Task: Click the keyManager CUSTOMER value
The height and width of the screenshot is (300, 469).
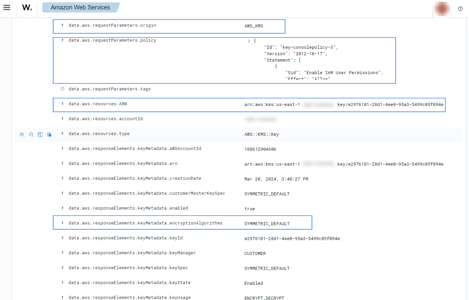Action: 255,254
